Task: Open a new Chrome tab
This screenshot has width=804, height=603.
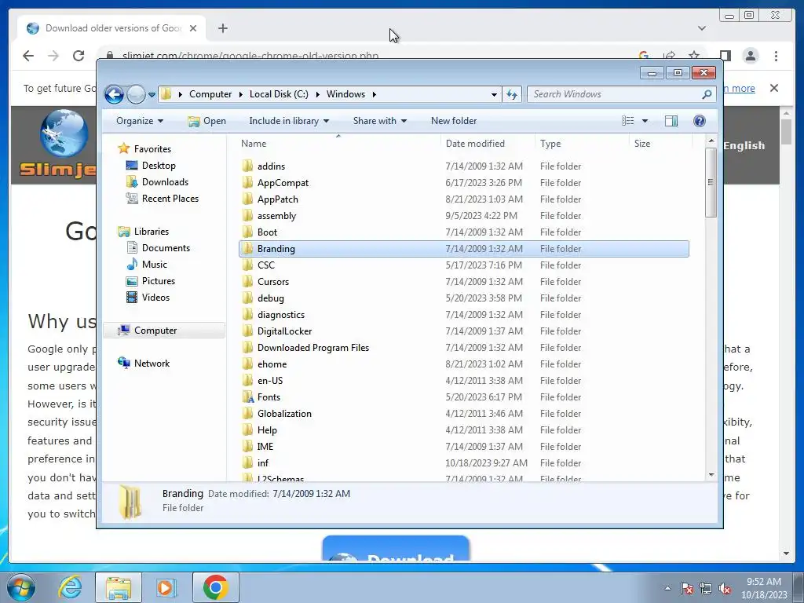Action: coord(222,28)
